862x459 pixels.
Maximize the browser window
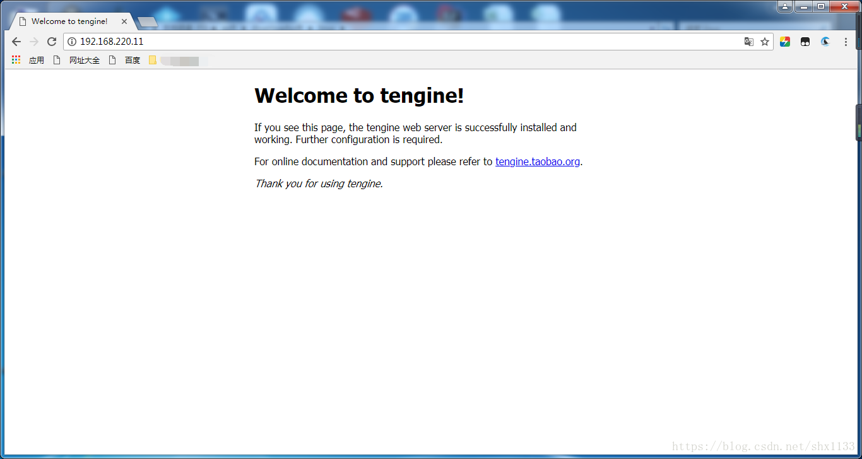tap(820, 6)
